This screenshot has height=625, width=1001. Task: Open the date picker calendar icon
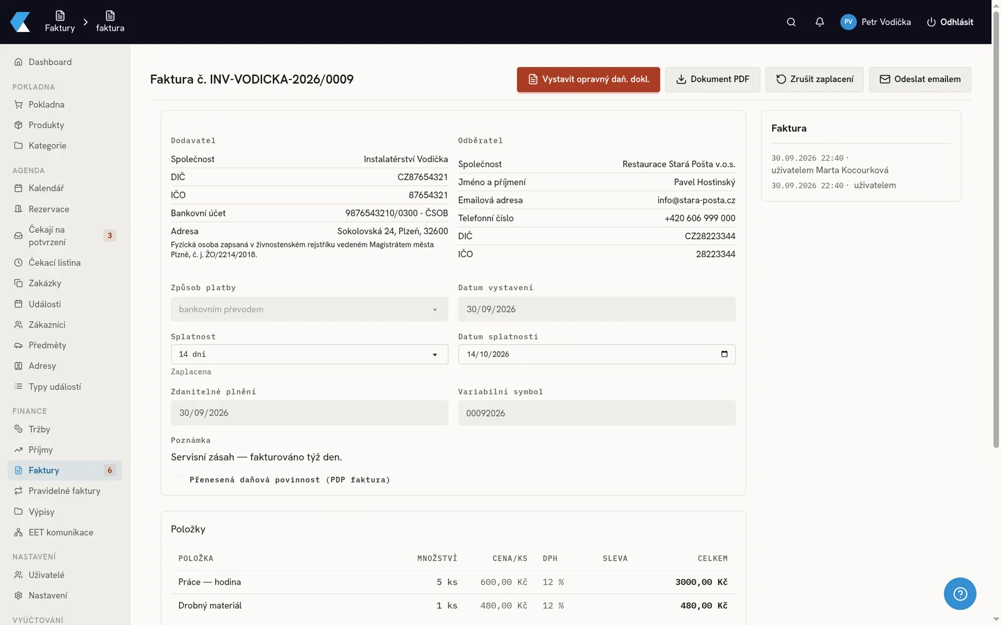[x=724, y=354]
